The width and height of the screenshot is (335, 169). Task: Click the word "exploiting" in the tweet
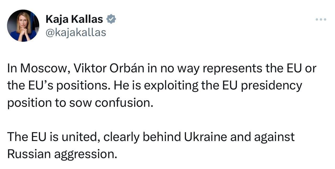point(171,86)
